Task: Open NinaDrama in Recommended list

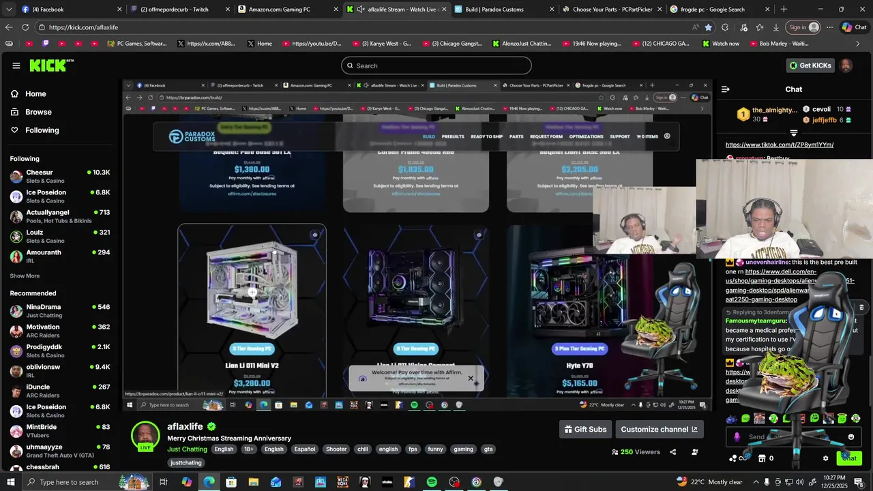Action: tap(60, 310)
